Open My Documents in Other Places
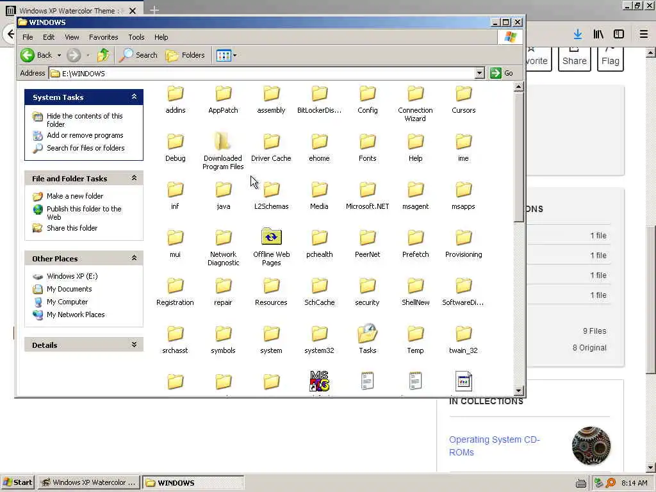The width and height of the screenshot is (656, 492). [69, 289]
